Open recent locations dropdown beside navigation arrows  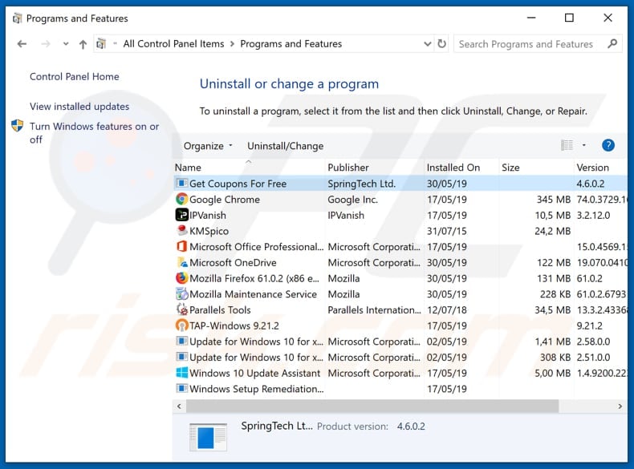[x=63, y=44]
